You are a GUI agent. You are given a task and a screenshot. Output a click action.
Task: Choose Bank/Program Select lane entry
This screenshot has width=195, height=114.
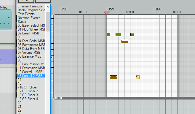click(31, 10)
